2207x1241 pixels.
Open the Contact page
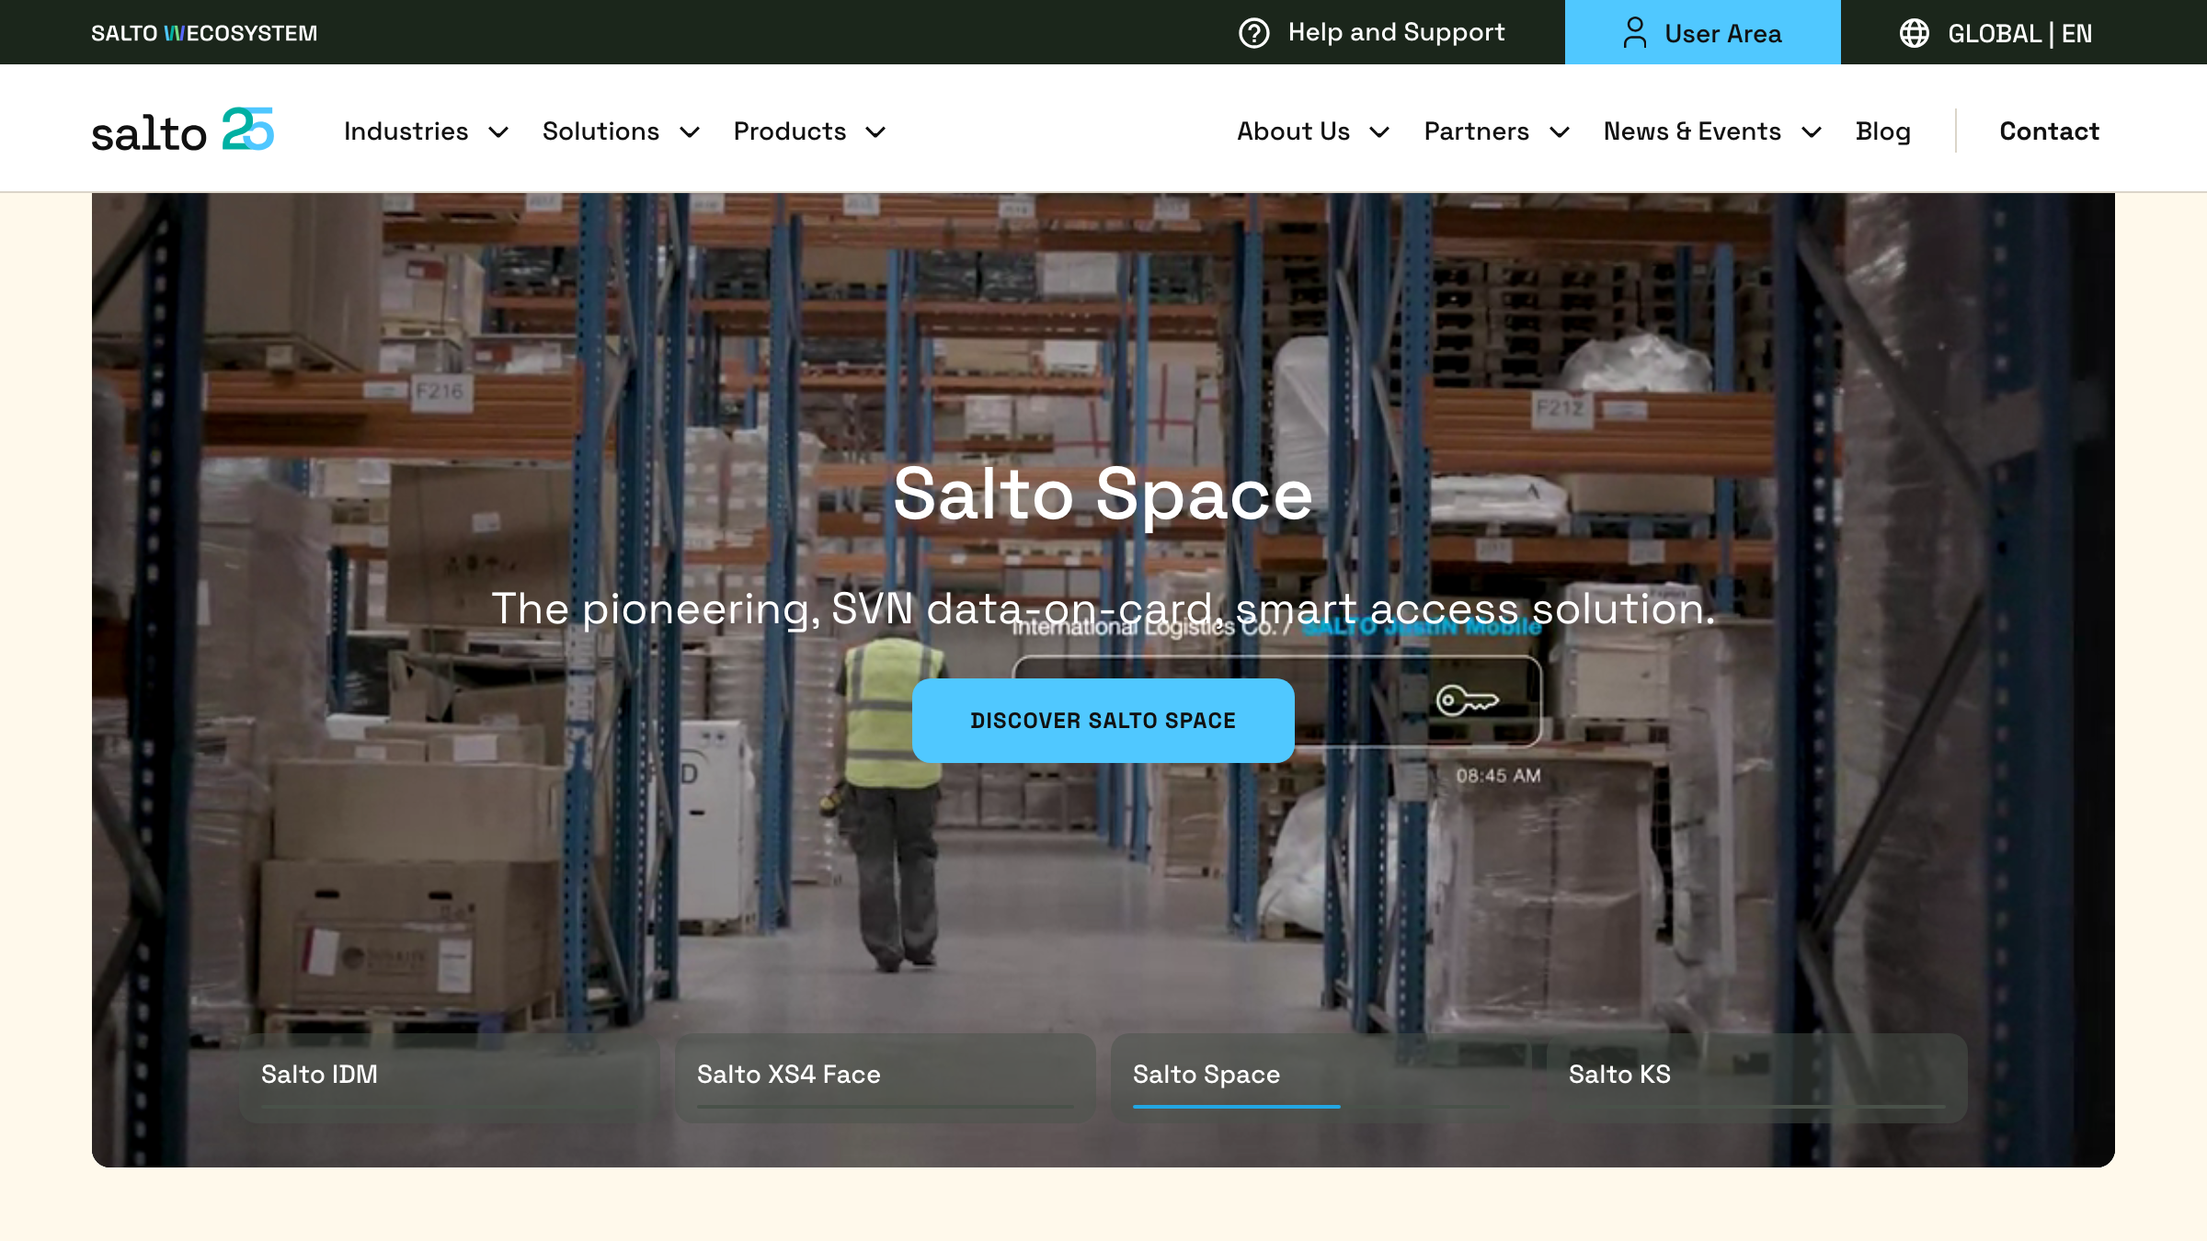pos(2049,131)
